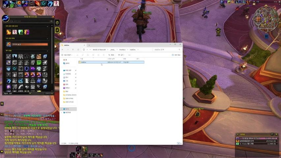Open Desktop in Explorer quick access

point(68,70)
